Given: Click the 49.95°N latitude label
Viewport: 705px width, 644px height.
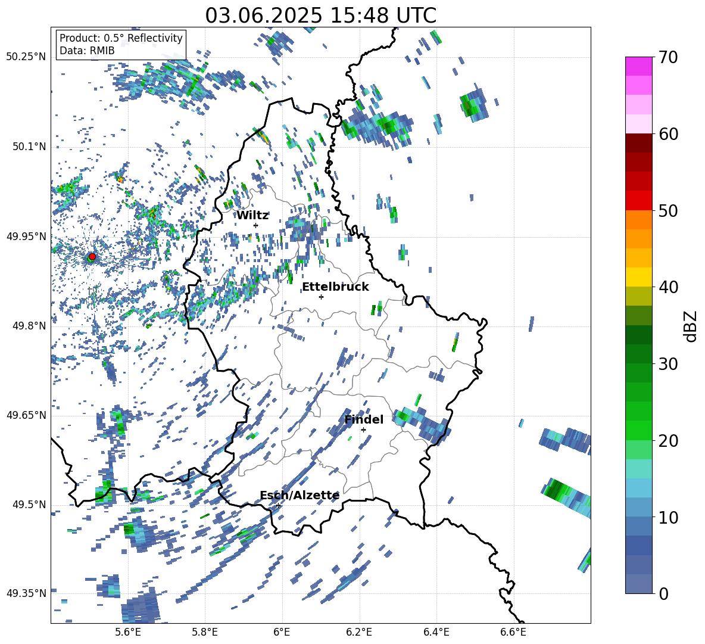Looking at the screenshot, I should click(x=26, y=237).
